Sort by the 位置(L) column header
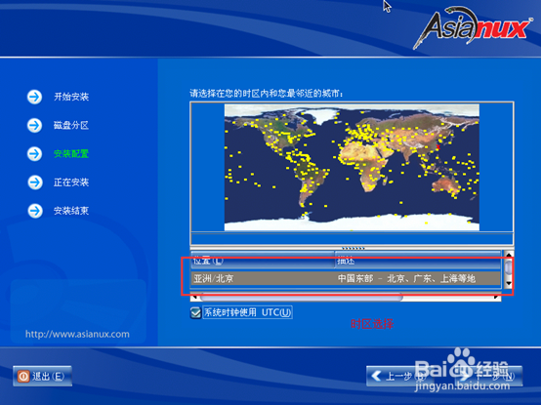 pyautogui.click(x=263, y=261)
